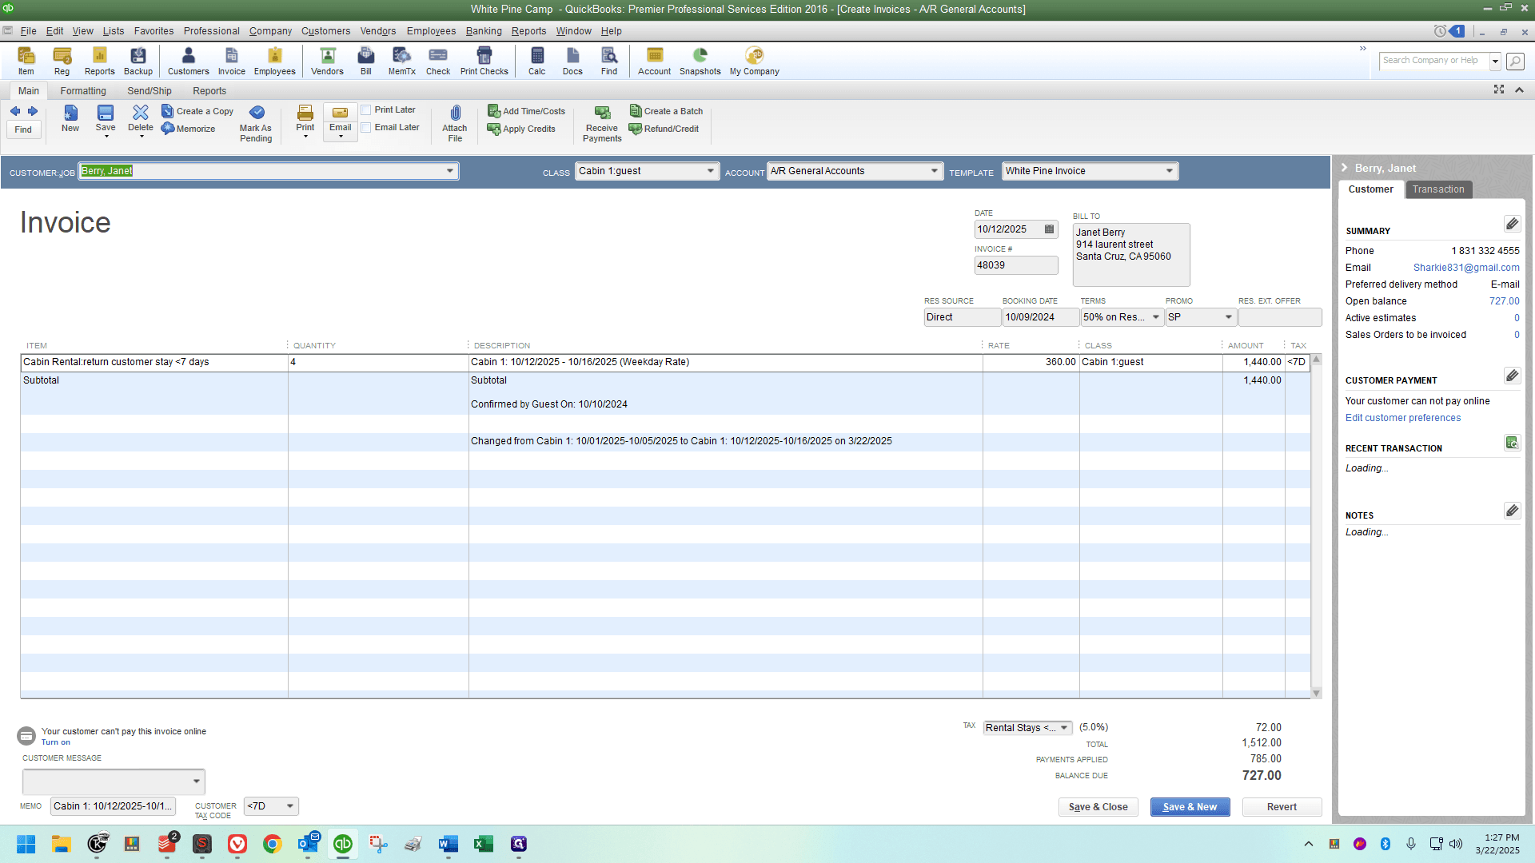The height and width of the screenshot is (863, 1535).
Task: Open the My Company icon
Action: pyautogui.click(x=755, y=61)
